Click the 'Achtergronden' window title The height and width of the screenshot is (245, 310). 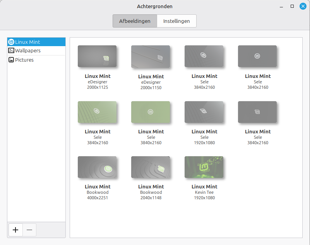pyautogui.click(x=154, y=6)
